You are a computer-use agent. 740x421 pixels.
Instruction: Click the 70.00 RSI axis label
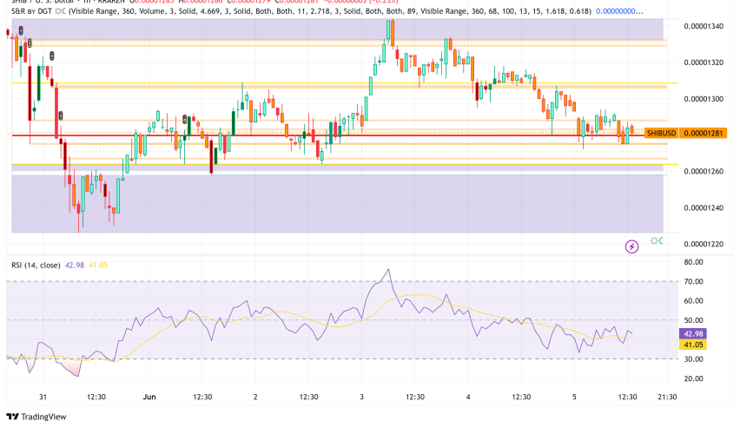coord(693,281)
